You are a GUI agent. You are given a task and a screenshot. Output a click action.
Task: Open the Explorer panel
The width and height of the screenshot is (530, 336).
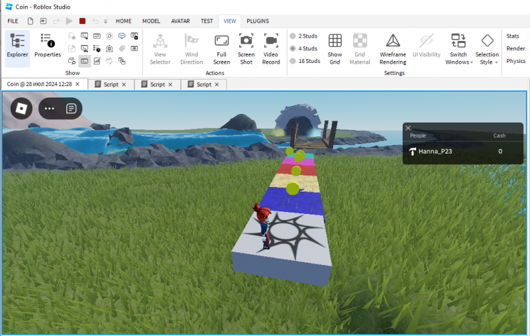tap(17, 47)
